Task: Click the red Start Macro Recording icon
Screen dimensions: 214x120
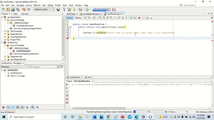Action: pyautogui.click(x=139, y=18)
